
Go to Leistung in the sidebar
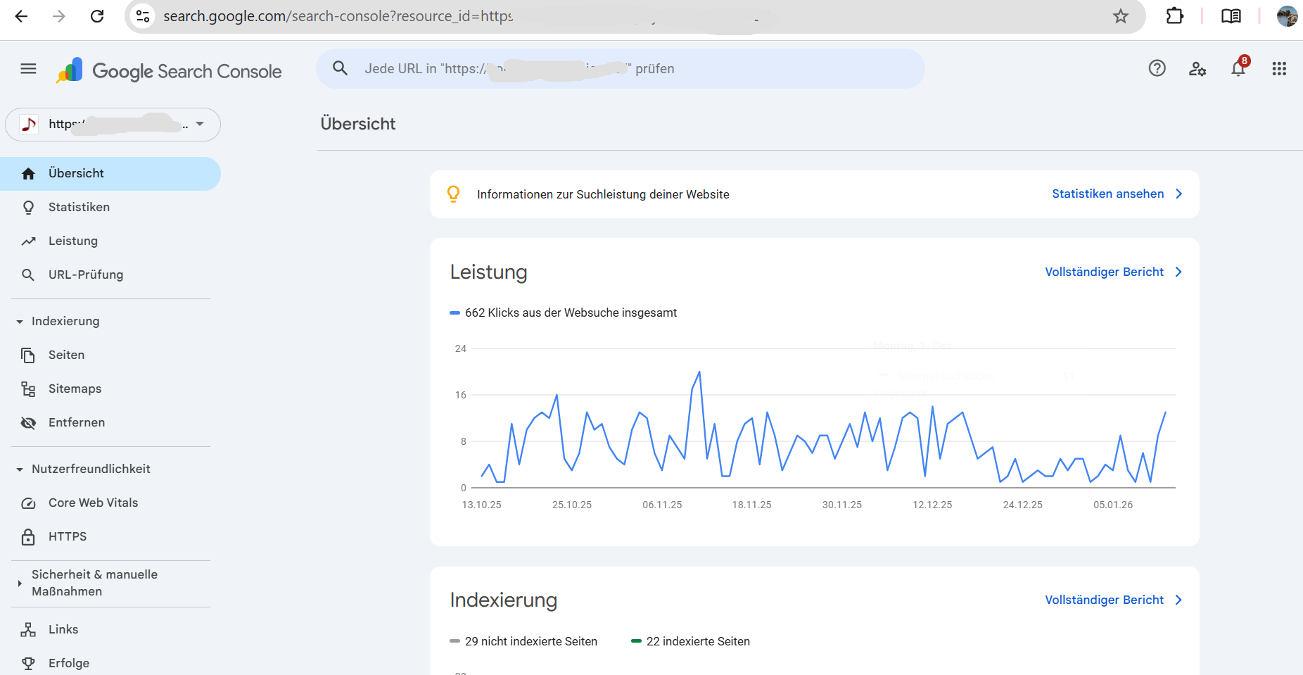[72, 241]
